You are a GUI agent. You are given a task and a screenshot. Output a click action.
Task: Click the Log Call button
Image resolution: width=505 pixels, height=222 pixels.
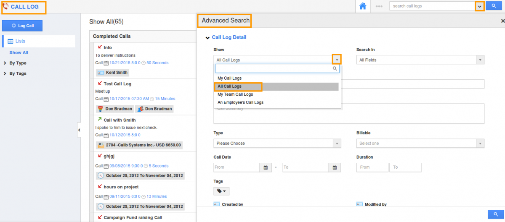28,26
